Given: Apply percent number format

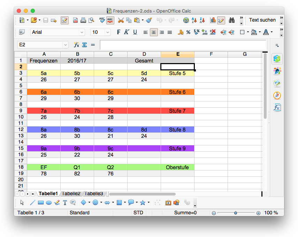Looking at the screenshot, I should pos(188,32).
